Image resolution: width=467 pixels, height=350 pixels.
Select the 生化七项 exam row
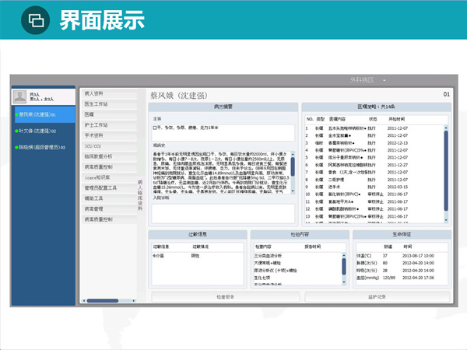297,278
